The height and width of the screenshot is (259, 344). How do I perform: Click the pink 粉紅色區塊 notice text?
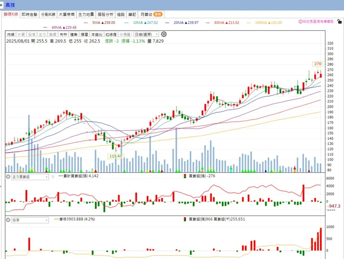318,21
